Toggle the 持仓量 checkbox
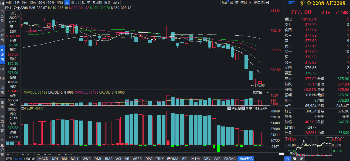The height and width of the screenshot is (161, 350). pyautogui.click(x=229, y=108)
